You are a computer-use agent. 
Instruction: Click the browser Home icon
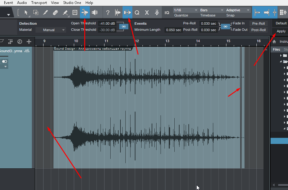274,42
